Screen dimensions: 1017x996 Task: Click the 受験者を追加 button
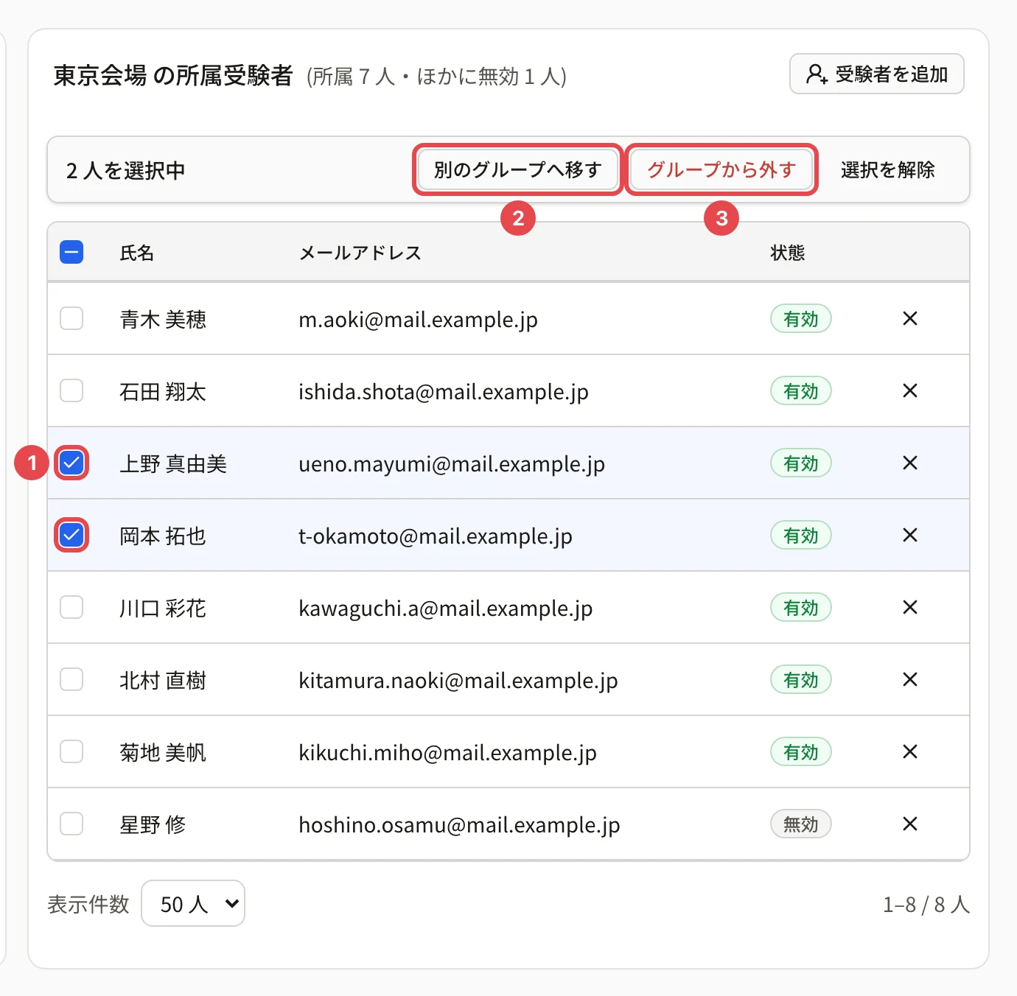coord(877,74)
